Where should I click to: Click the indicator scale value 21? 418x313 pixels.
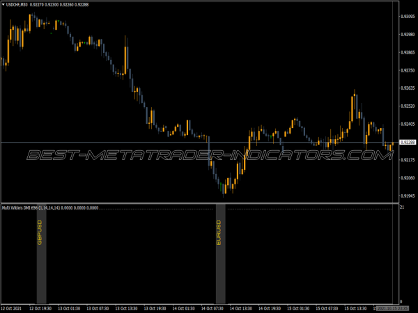pyautogui.click(x=402, y=208)
